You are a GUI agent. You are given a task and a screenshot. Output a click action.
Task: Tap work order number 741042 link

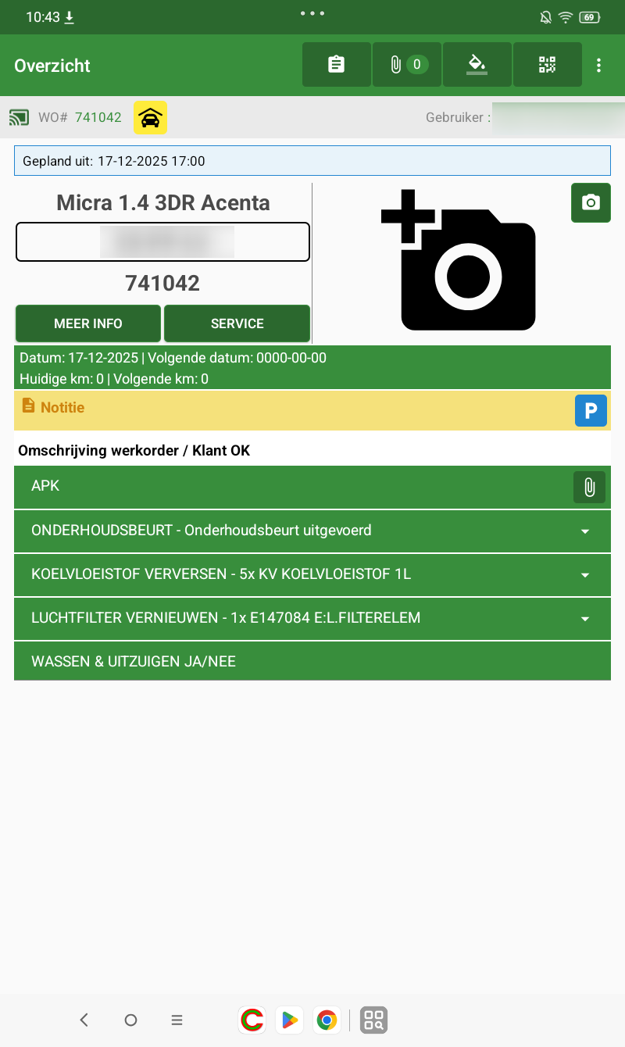(x=98, y=118)
